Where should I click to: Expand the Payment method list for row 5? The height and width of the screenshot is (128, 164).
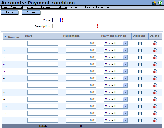click(116, 71)
